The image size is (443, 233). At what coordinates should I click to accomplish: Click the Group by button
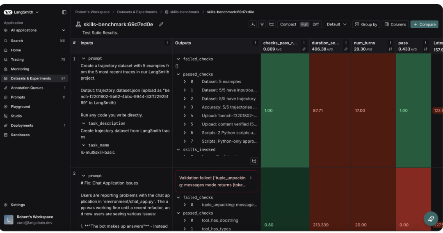(x=366, y=24)
